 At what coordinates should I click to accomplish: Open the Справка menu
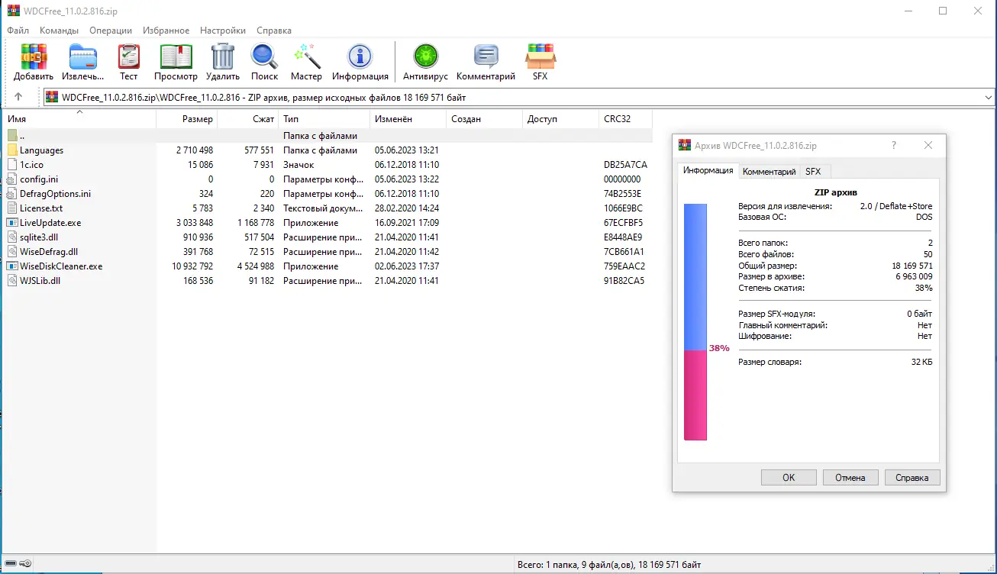click(274, 31)
